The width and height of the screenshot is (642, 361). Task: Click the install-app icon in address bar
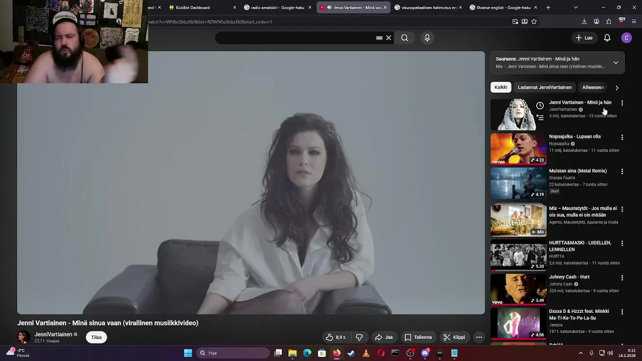pos(525,22)
